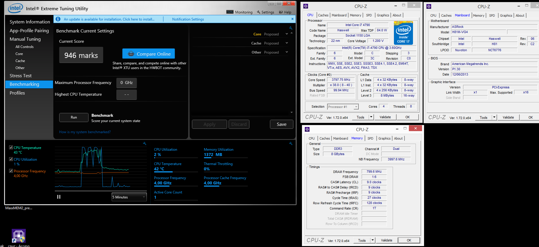Open System Information in XTU sidebar
The height and width of the screenshot is (247, 539).
(x=30, y=22)
